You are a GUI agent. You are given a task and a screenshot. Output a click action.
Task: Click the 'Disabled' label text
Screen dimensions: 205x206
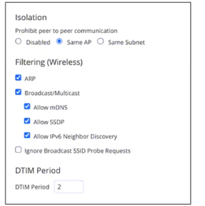point(38,43)
